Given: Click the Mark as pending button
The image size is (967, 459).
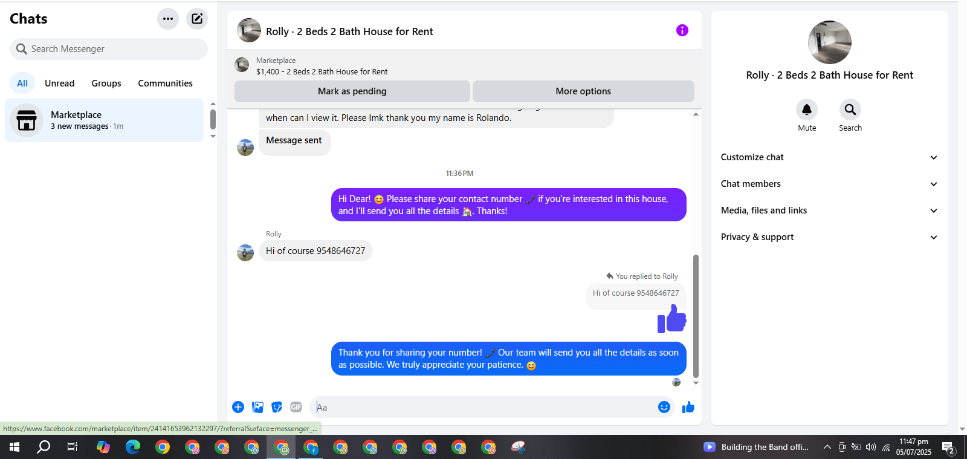Looking at the screenshot, I should (x=352, y=91).
